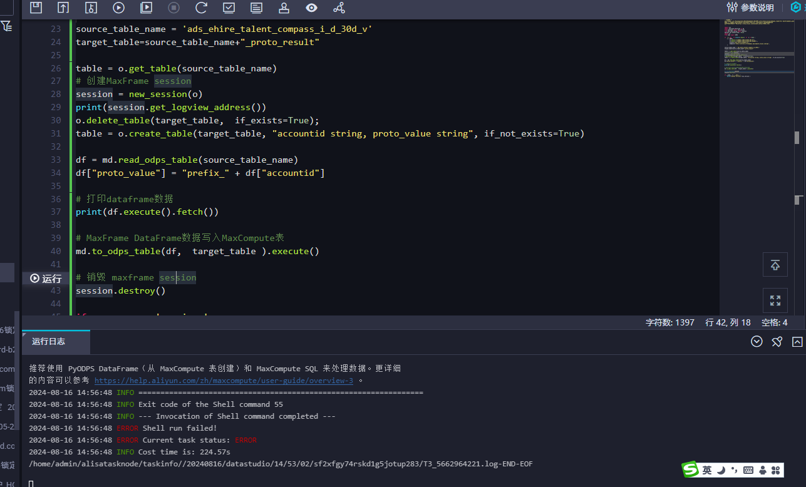Click the fullscreen expand editor button
806x487 pixels.
pos(775,300)
